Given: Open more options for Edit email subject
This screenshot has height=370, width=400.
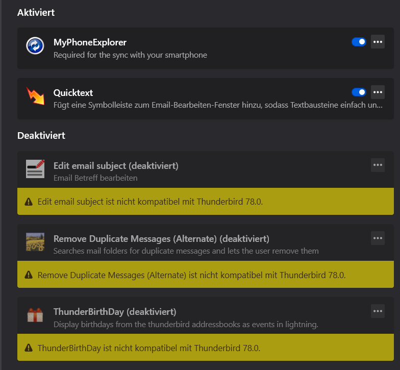Looking at the screenshot, I should (378, 165).
